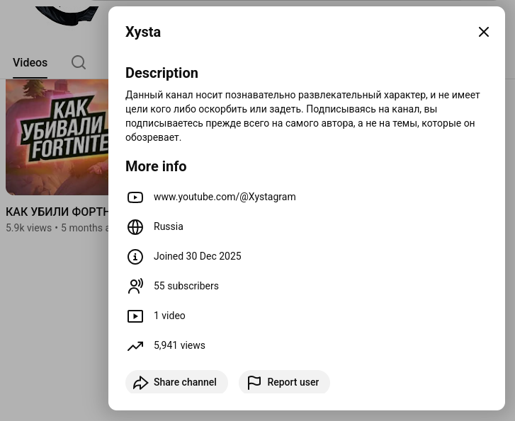Screen dimensions: 515x421
Task: Click the 55 subscribers text
Action: click(x=186, y=286)
